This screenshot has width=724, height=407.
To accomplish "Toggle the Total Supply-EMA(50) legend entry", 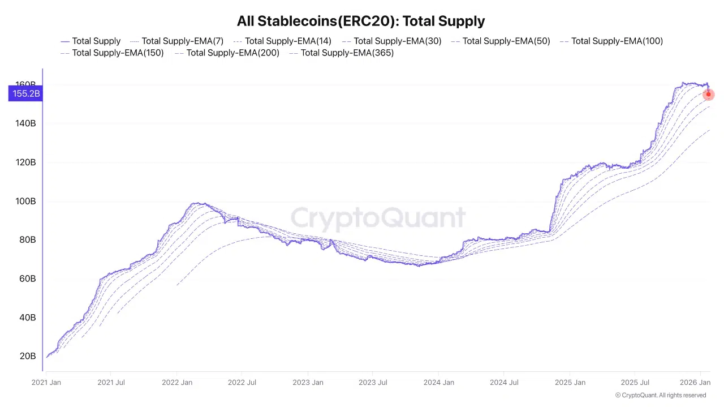I will point(500,41).
